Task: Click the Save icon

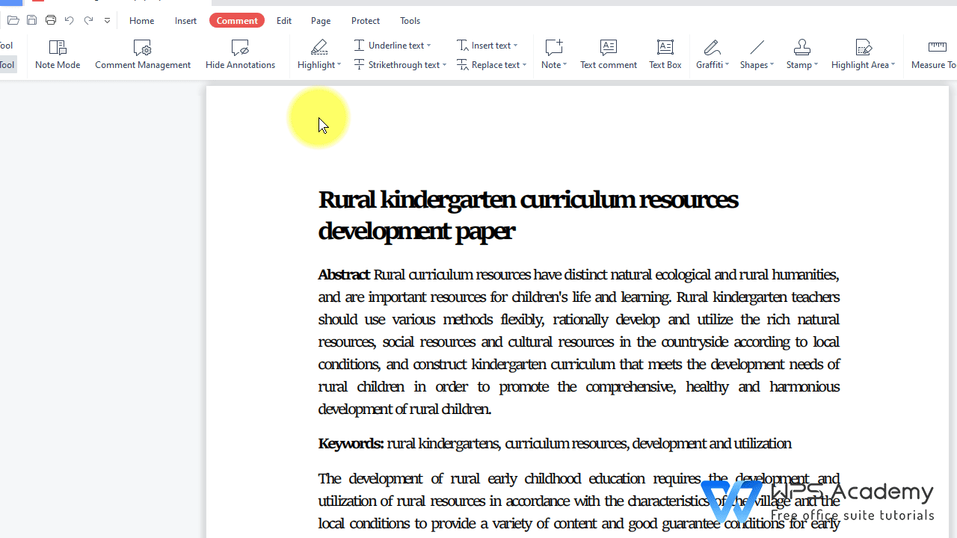Action: coord(31,20)
